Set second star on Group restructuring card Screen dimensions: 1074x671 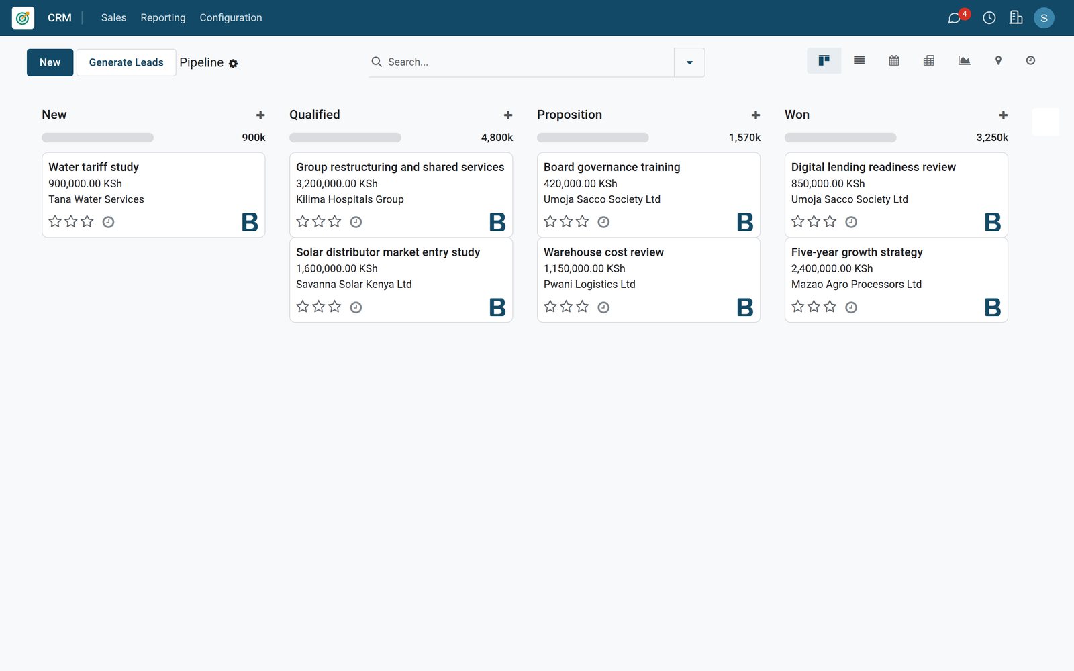319,221
